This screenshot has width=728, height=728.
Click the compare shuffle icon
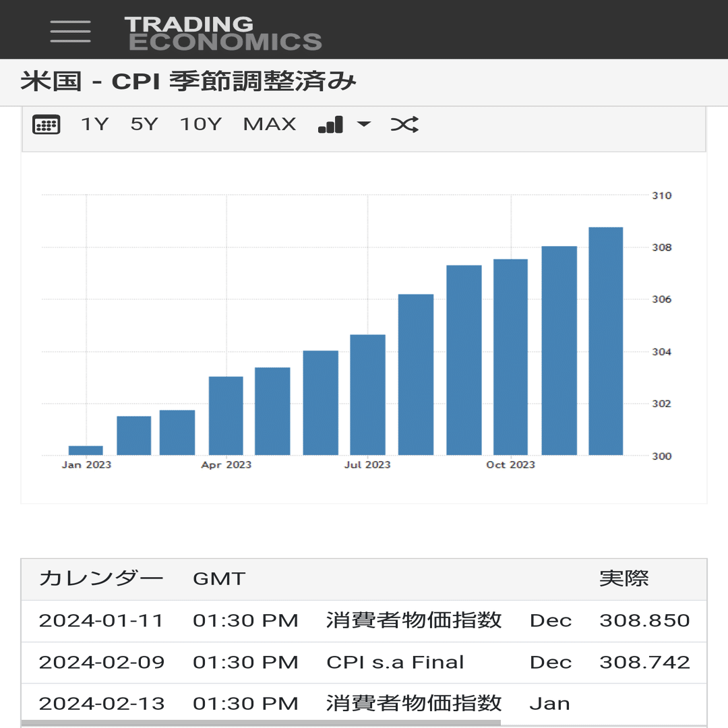[404, 125]
